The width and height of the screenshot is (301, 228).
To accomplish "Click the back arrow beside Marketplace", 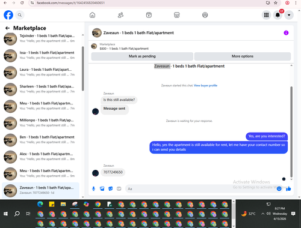I will click(x=7, y=28).
